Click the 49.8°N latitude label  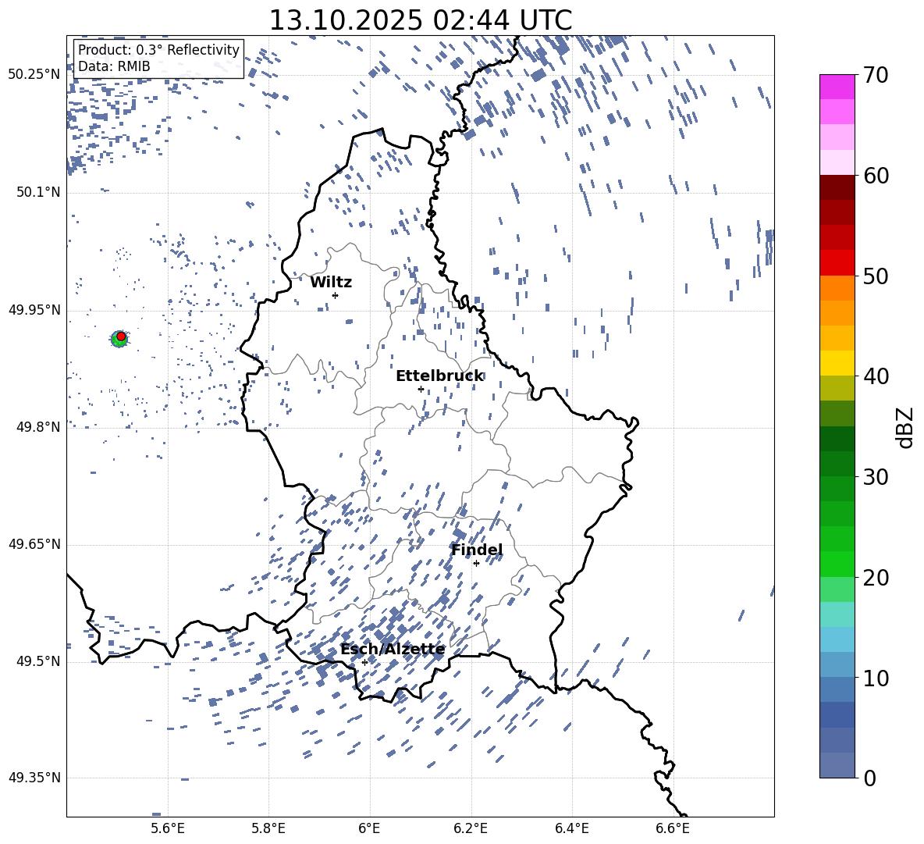(x=37, y=427)
